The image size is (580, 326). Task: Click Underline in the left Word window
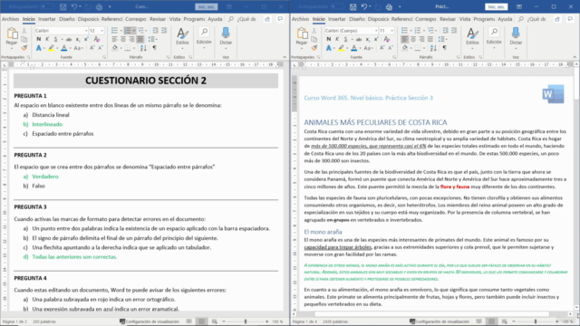(x=55, y=39)
